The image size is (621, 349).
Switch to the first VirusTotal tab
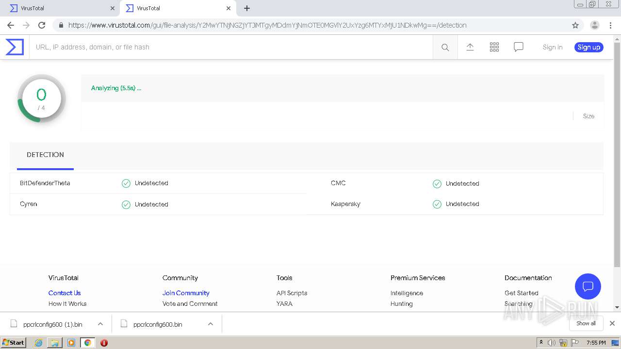[x=60, y=8]
